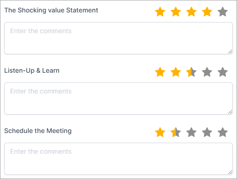Image resolution: width=237 pixels, height=179 pixels.
Task: Set Listen-Up & Learn to four stars
Action: pos(207,72)
